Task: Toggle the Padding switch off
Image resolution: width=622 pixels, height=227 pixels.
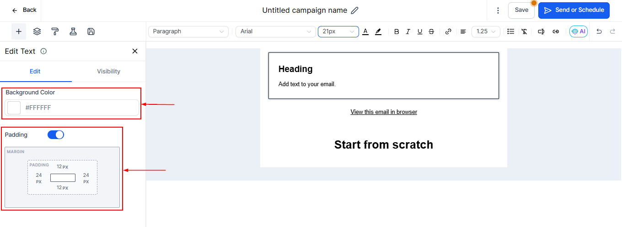Action: tap(56, 135)
